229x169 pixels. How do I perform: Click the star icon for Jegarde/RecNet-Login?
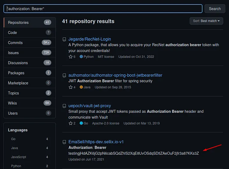click(71, 57)
